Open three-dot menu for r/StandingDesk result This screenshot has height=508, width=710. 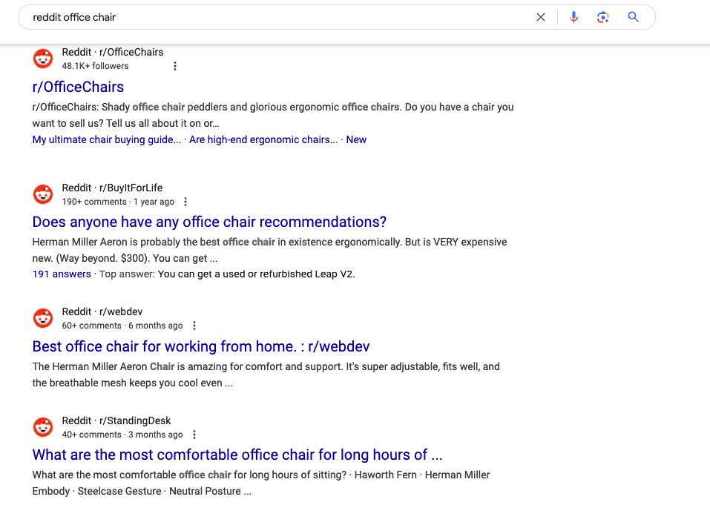click(x=194, y=435)
